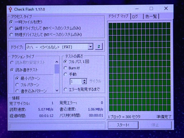Switch to ログ tab
184x138 pixels.
click(x=137, y=16)
